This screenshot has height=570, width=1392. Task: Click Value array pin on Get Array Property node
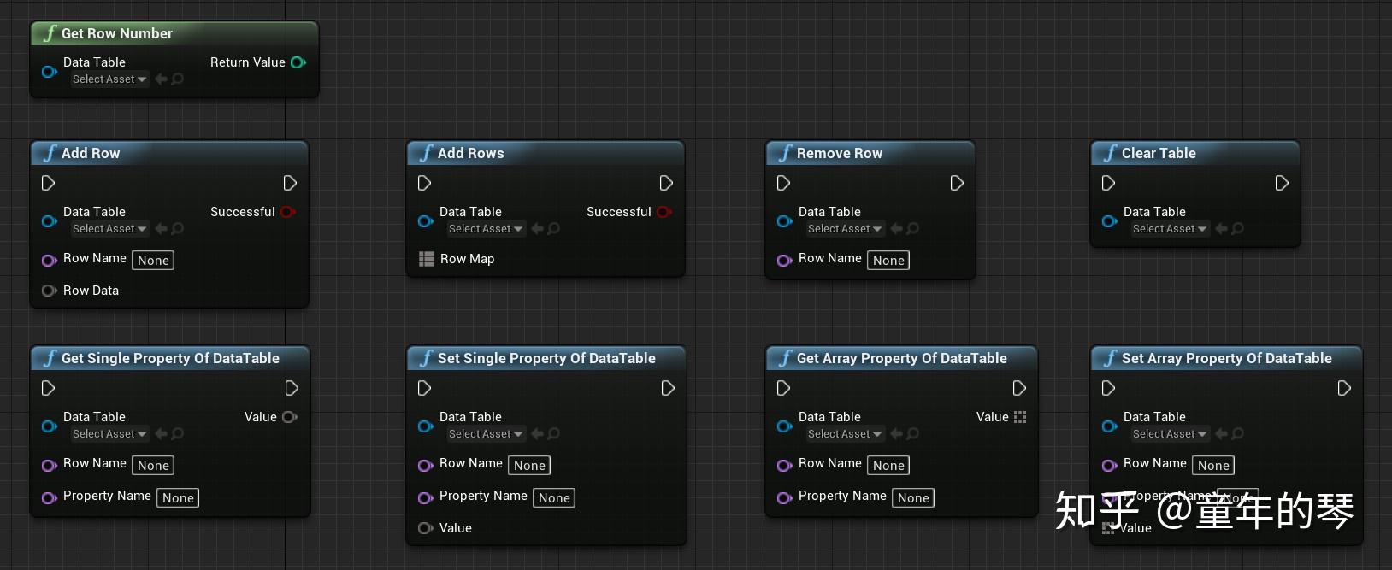[x=1019, y=417]
